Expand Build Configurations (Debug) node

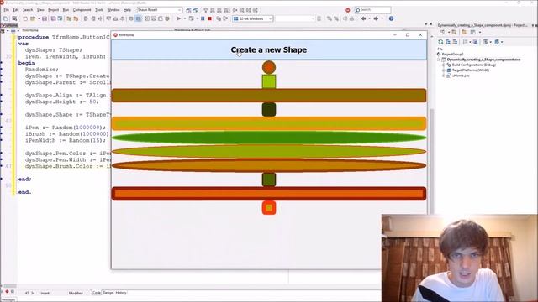(x=444, y=65)
